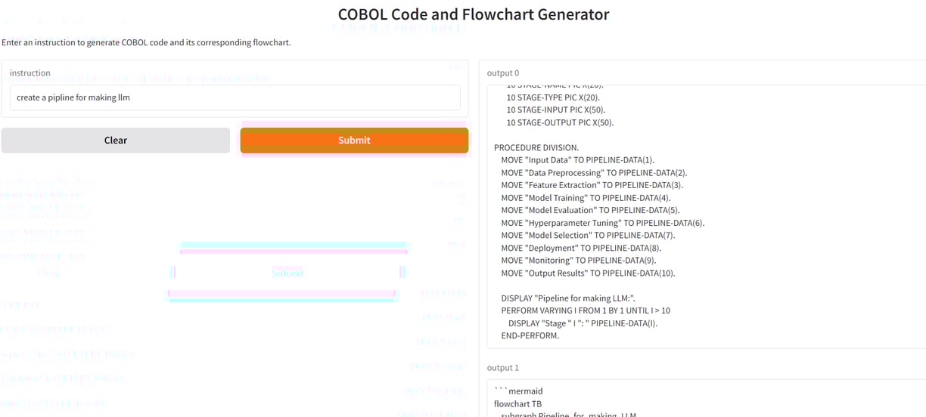Click the '```mermaid' line in output 1
The height and width of the screenshot is (417, 926).
(x=518, y=391)
